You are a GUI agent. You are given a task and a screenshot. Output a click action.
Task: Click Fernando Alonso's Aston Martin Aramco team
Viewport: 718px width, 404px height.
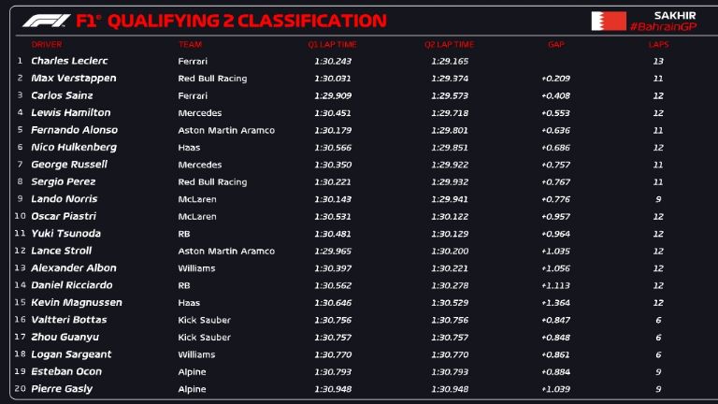(226, 130)
